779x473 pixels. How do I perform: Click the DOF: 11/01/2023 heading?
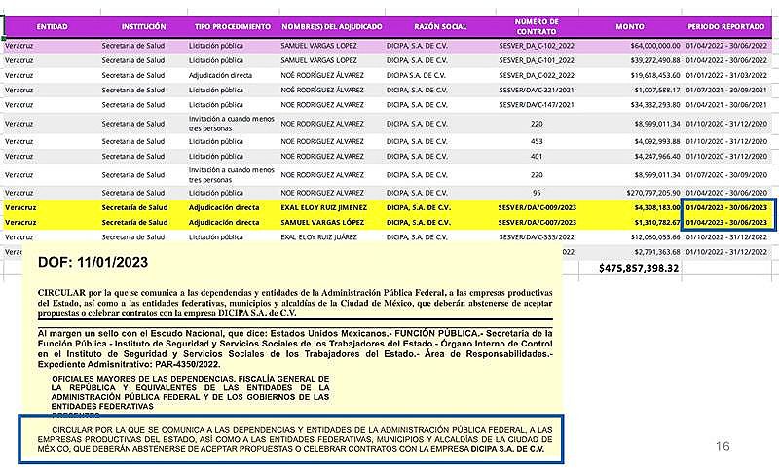click(x=93, y=262)
